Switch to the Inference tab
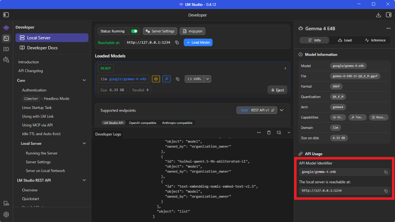Viewport: 395px width, 222px height. click(x=375, y=40)
